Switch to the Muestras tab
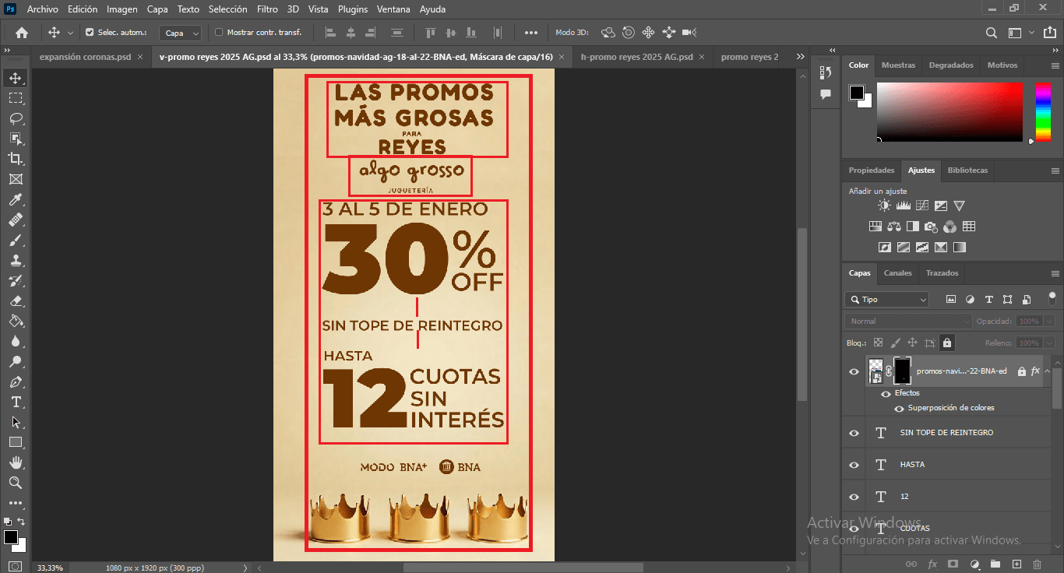This screenshot has width=1064, height=573. coord(898,65)
